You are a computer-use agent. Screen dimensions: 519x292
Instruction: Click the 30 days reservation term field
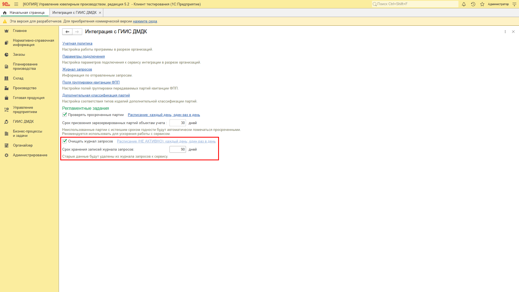click(x=178, y=123)
